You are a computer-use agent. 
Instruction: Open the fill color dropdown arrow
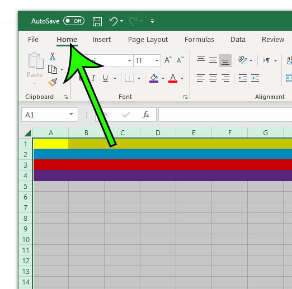click(x=163, y=78)
